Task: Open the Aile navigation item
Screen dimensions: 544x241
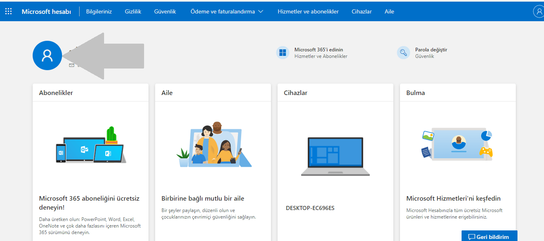Action: click(389, 11)
